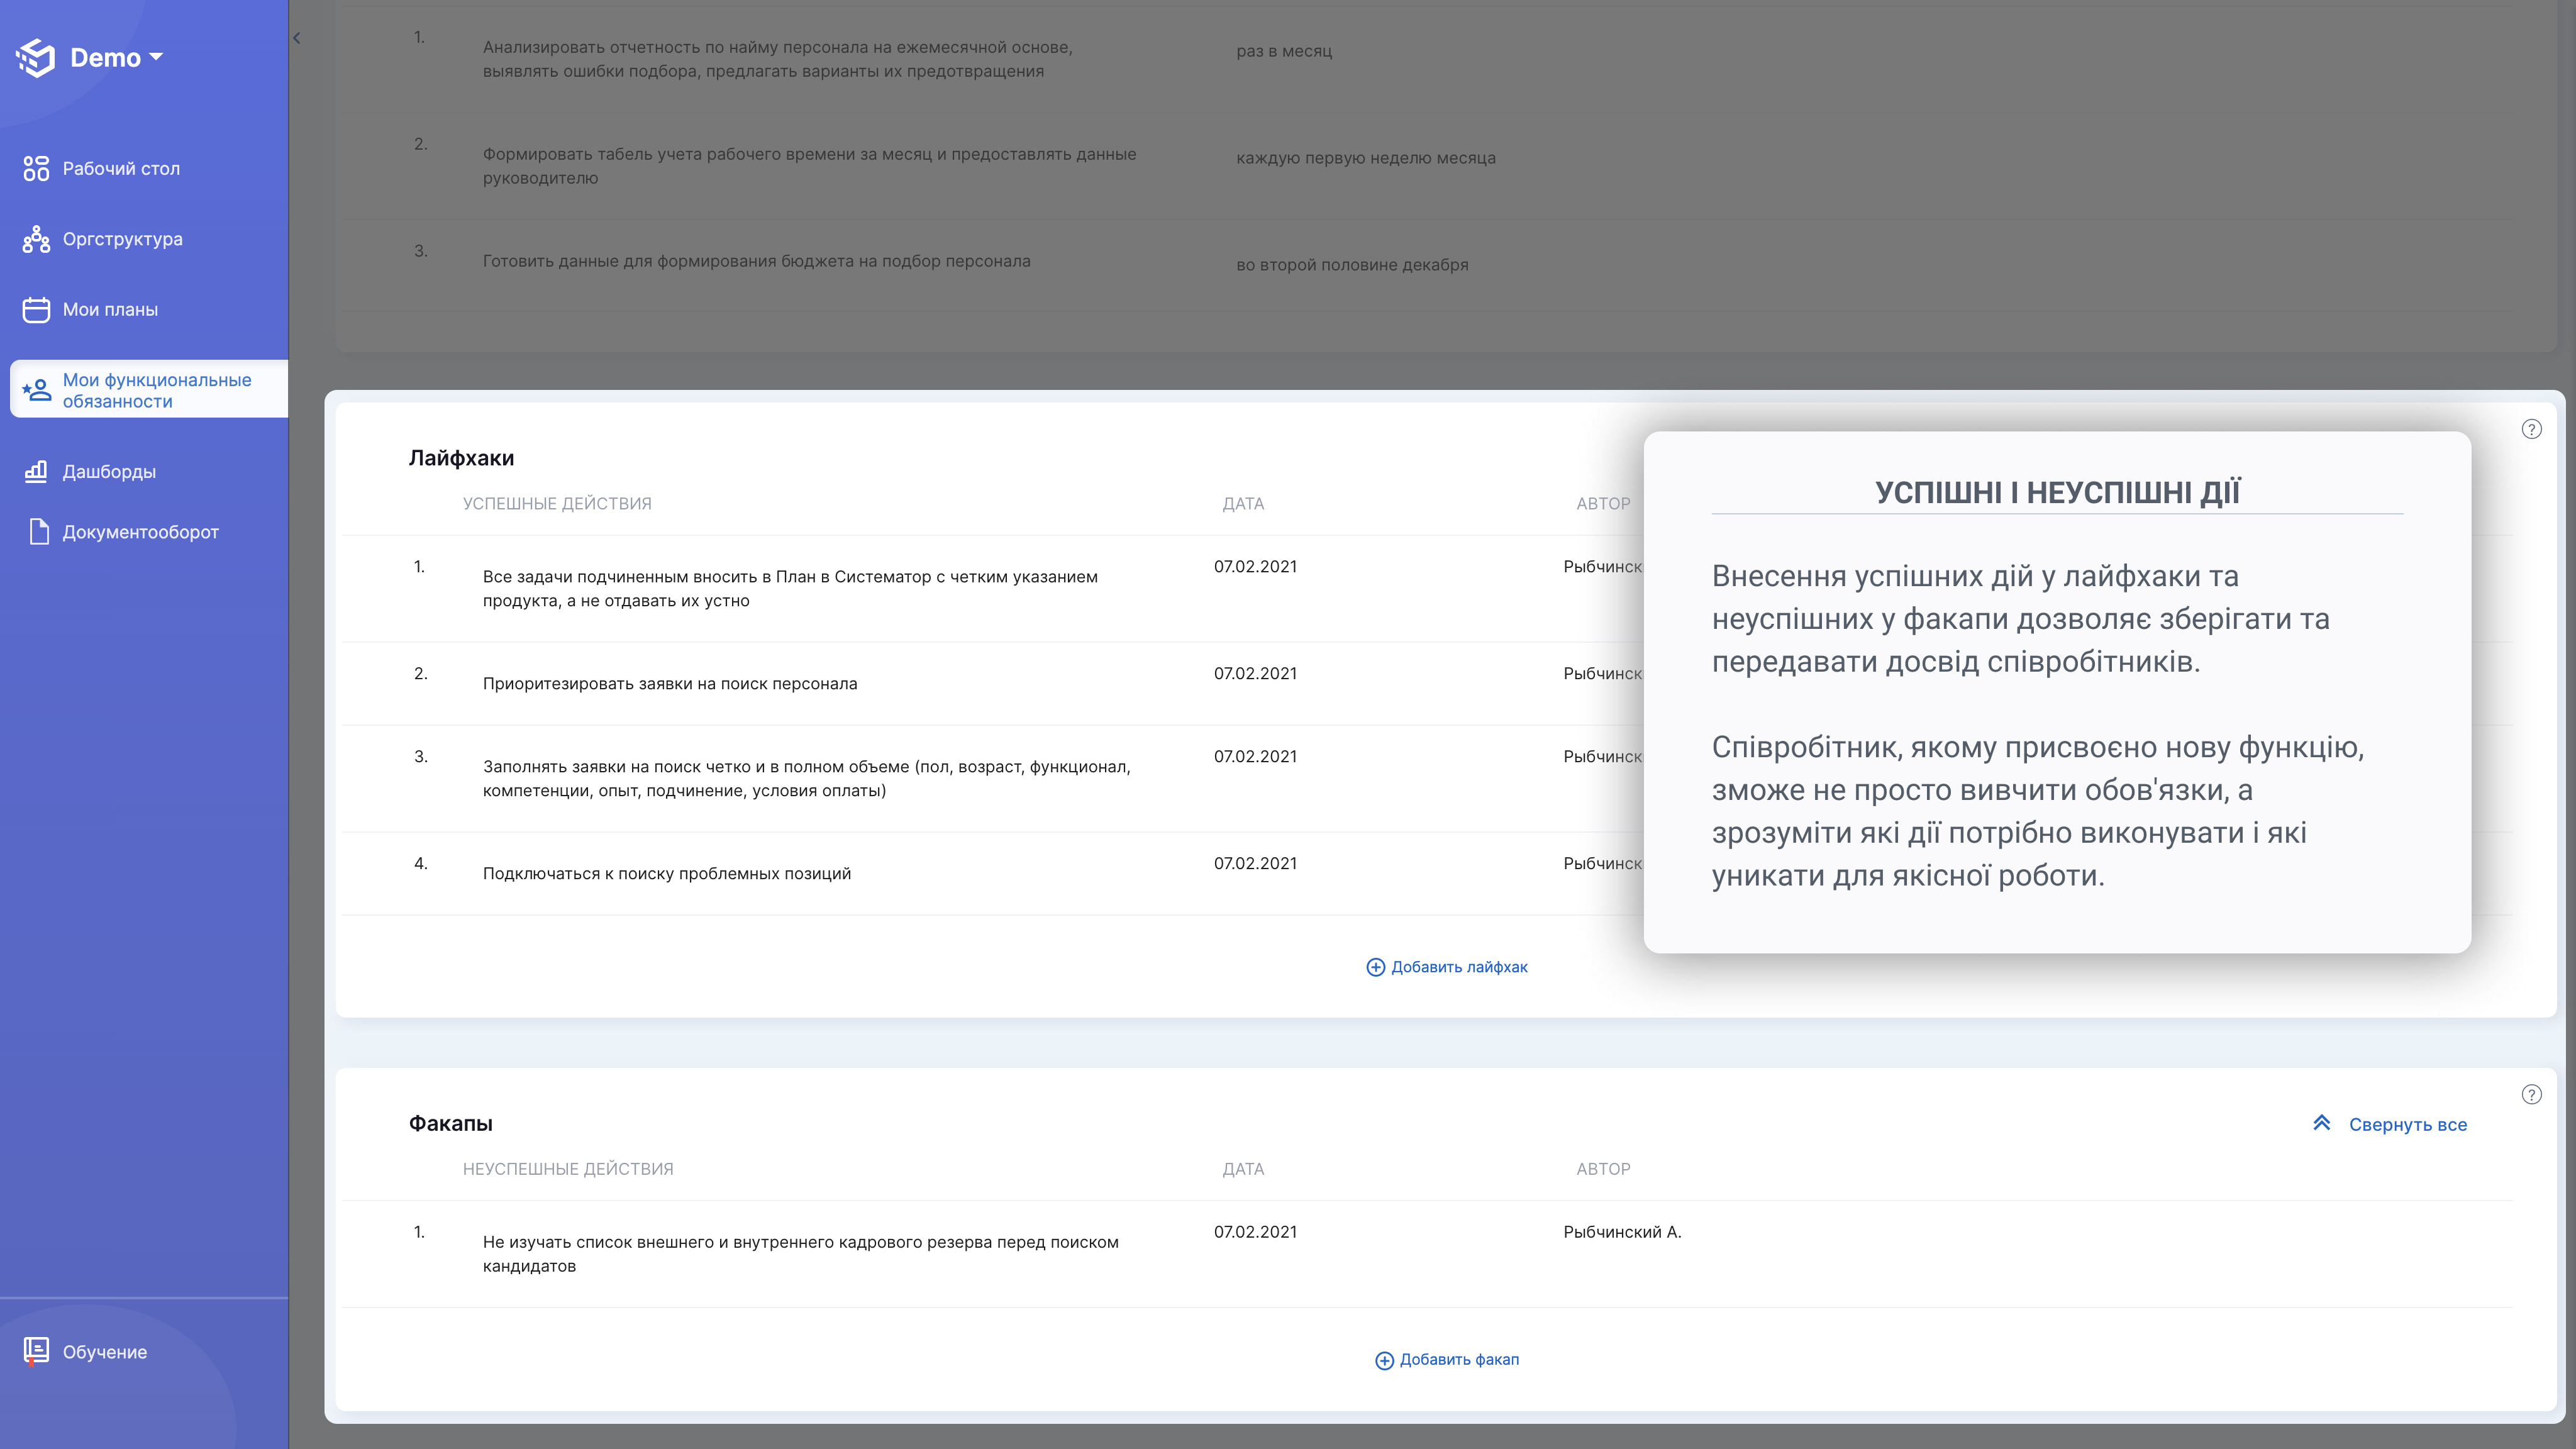Click the date 07.02.2021 in Факапы row

coord(1255,1232)
